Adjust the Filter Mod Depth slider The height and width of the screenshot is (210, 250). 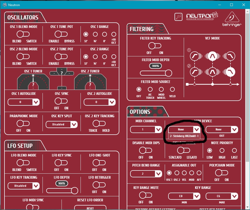click(156, 73)
